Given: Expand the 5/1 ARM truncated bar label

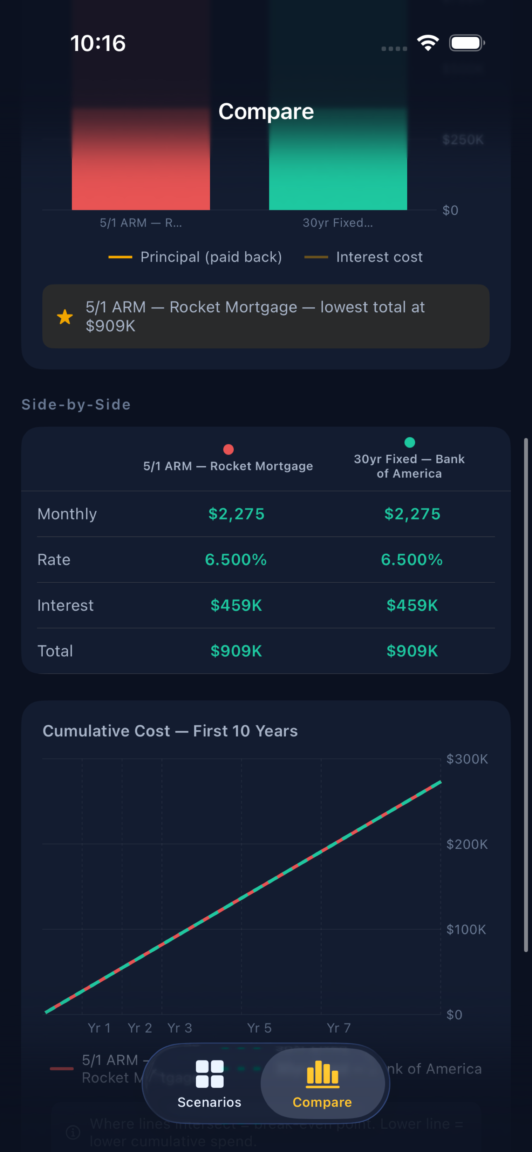Looking at the screenshot, I should [x=141, y=223].
